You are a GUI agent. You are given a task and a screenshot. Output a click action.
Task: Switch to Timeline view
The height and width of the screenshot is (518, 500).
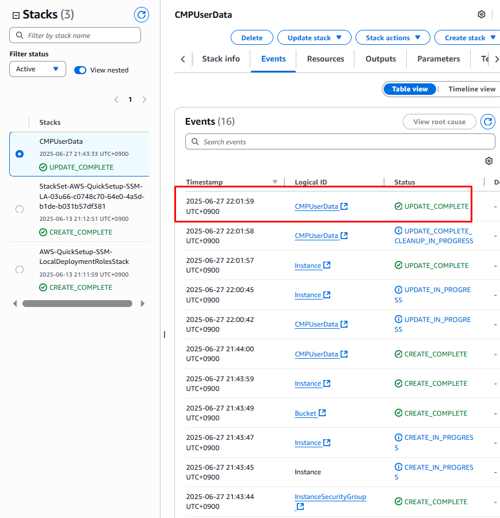pos(471,89)
